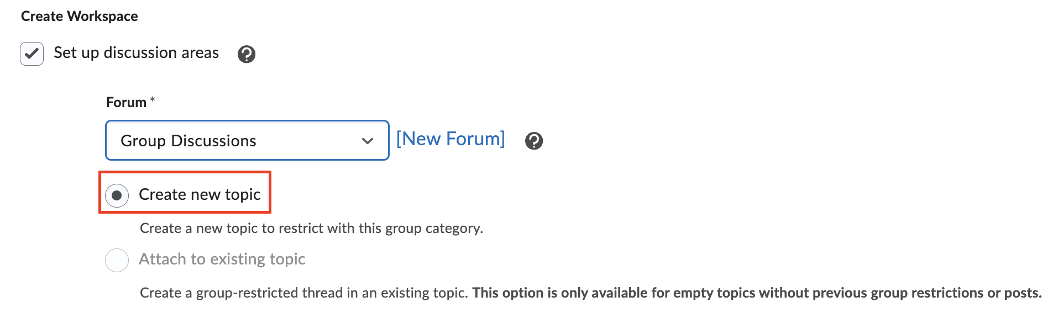Choose the Attach to existing topic radio button

pos(117,260)
